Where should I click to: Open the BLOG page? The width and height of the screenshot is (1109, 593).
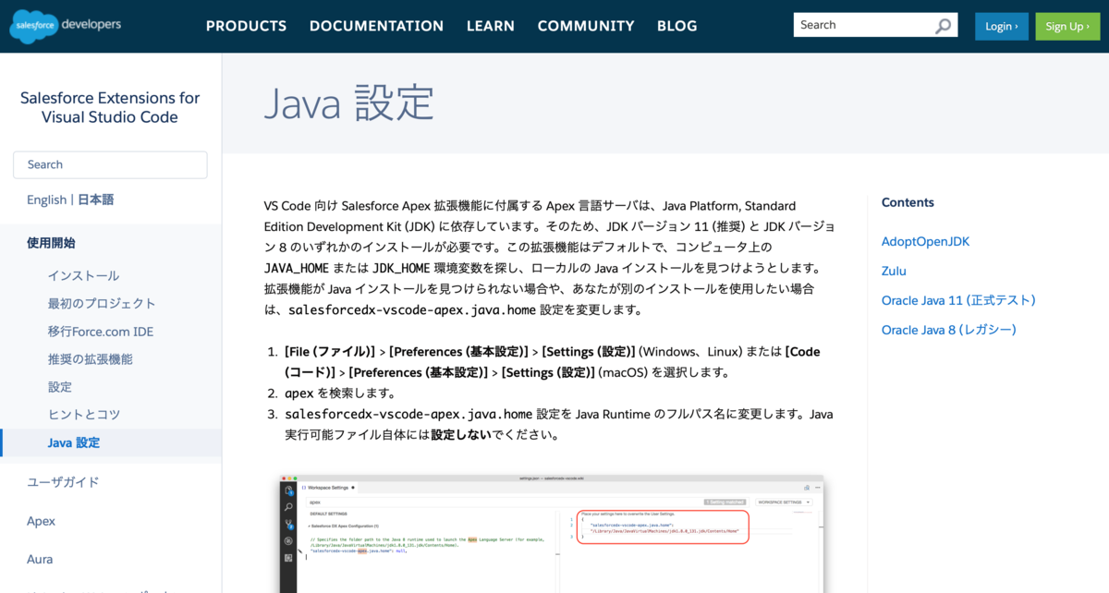tap(677, 26)
